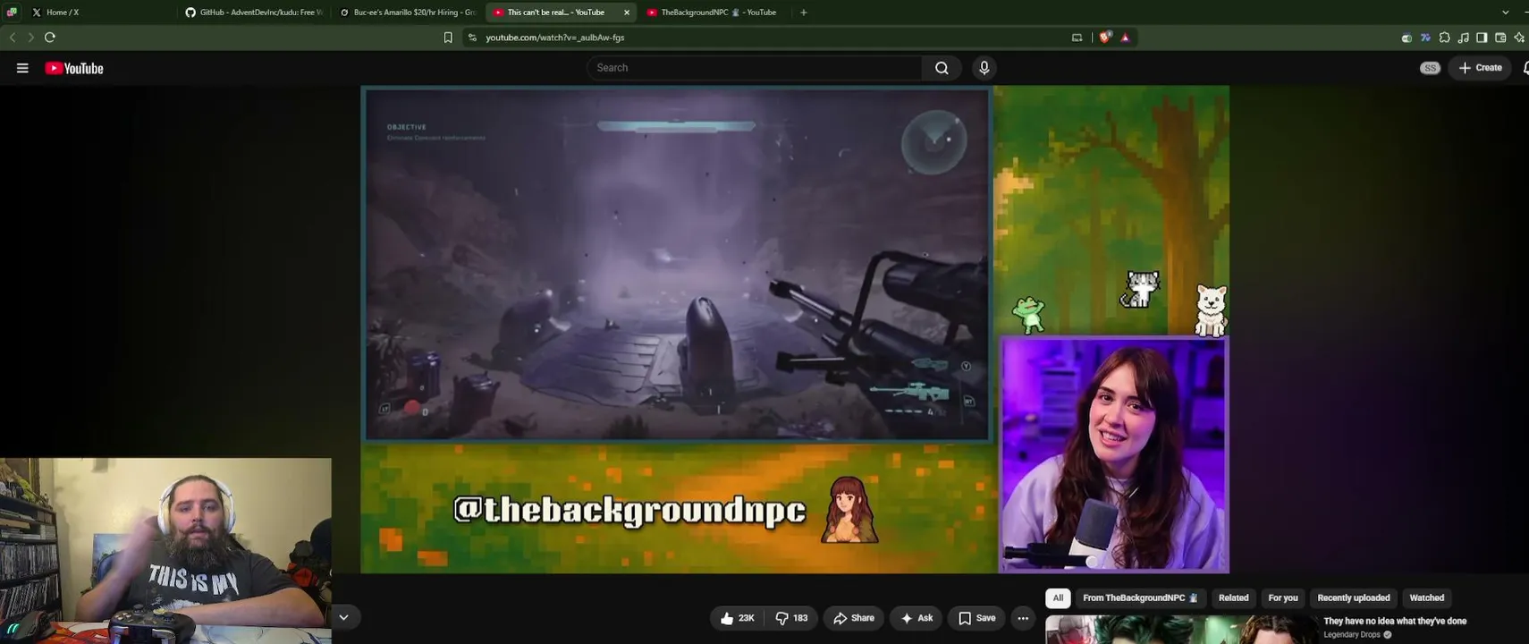
Task: Close the "This can't be real" tab
Action: click(x=627, y=13)
